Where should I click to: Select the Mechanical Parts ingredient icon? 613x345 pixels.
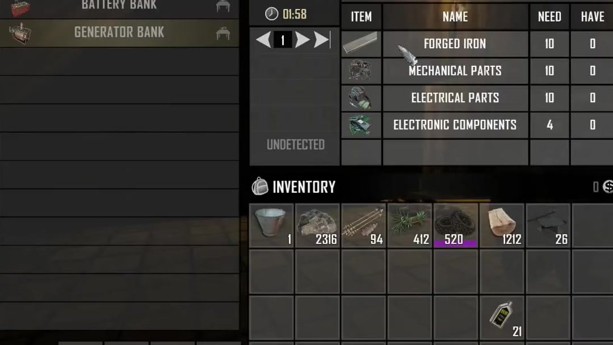click(361, 71)
